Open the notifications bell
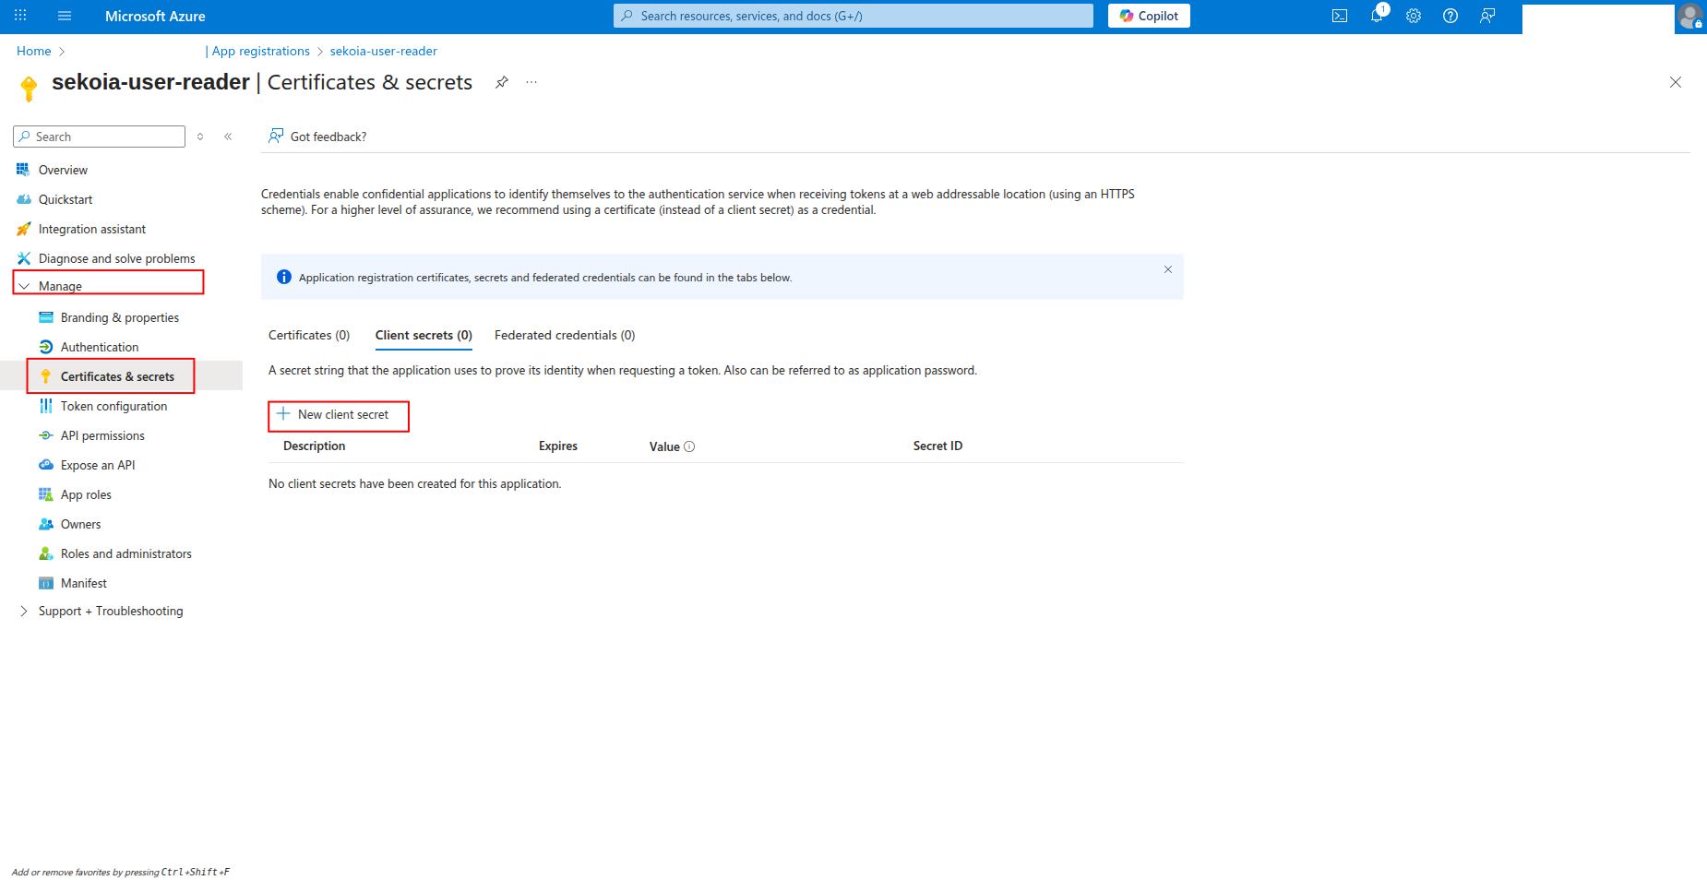1707x880 pixels. point(1377,16)
